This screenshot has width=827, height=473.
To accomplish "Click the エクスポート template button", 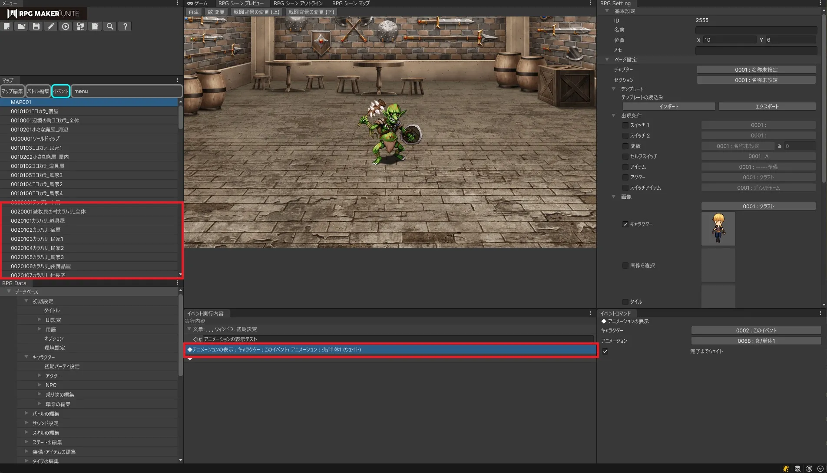I will (x=767, y=107).
